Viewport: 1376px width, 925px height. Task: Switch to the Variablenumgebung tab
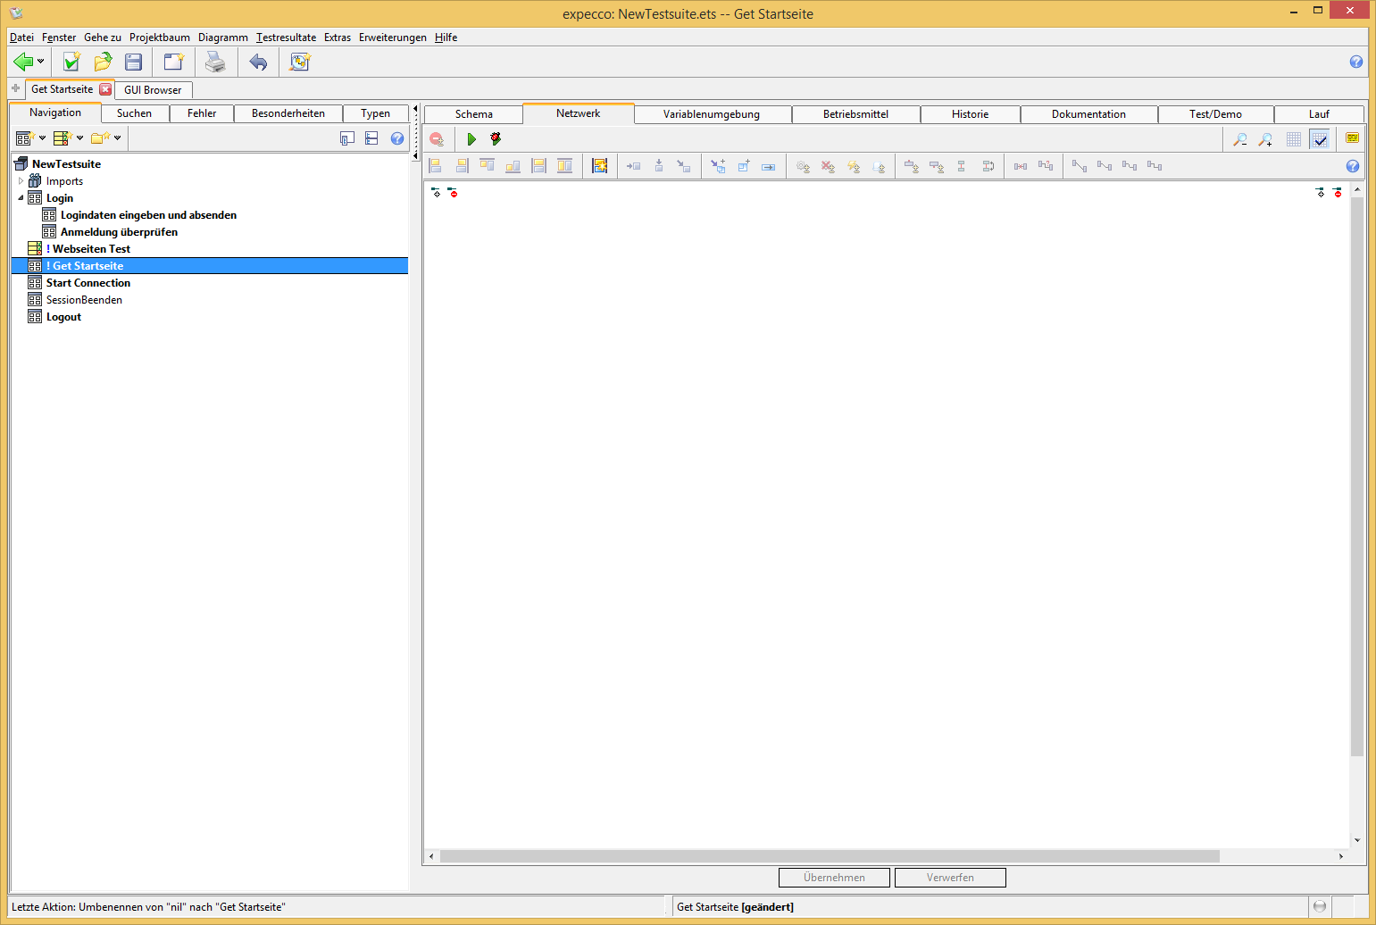711,114
